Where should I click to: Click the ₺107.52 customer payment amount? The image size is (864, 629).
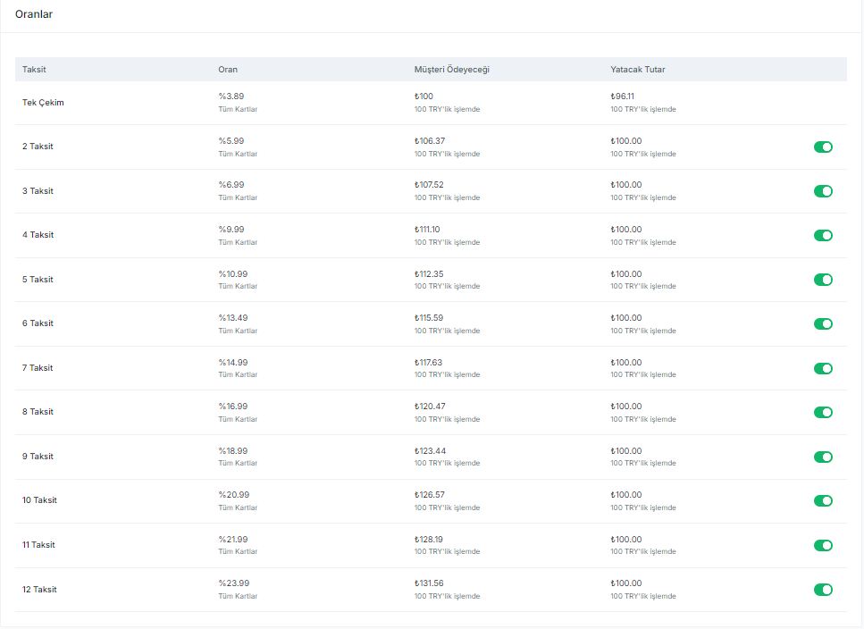coord(429,185)
